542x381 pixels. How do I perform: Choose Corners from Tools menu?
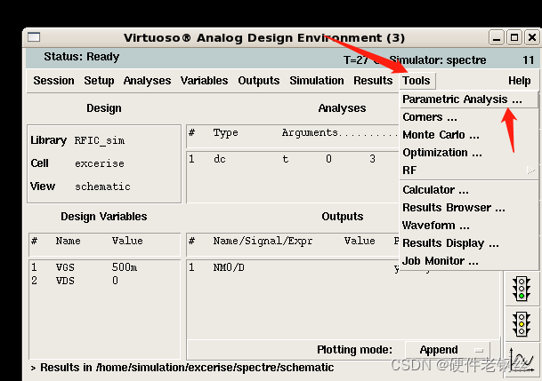coord(468,117)
